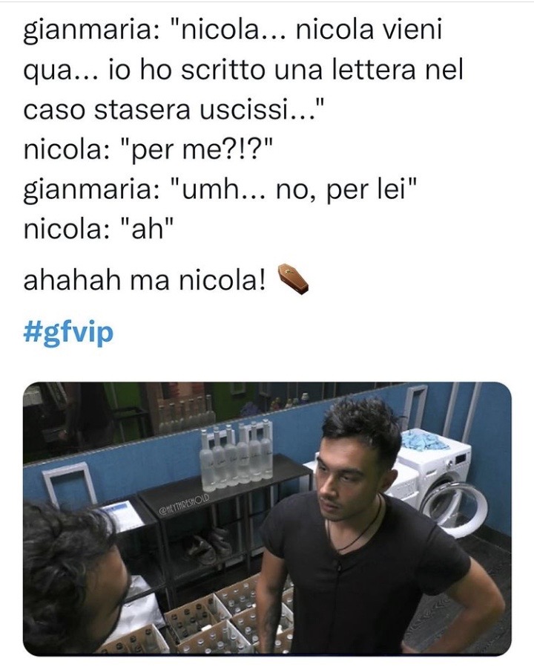
Task: Open the attached tweet photo
Action: click(267, 518)
